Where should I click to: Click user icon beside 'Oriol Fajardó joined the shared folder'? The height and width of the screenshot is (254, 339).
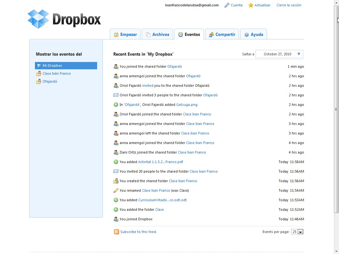coord(116,114)
